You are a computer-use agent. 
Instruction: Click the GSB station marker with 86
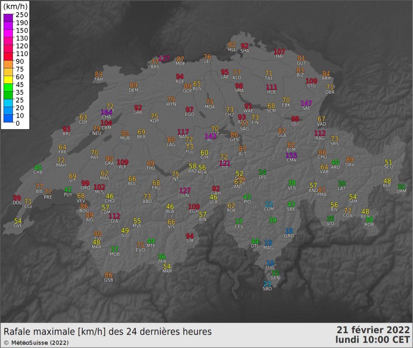[108, 275]
